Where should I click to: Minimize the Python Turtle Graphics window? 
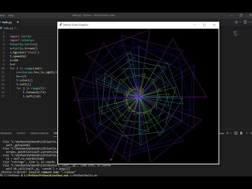(x=194, y=25)
